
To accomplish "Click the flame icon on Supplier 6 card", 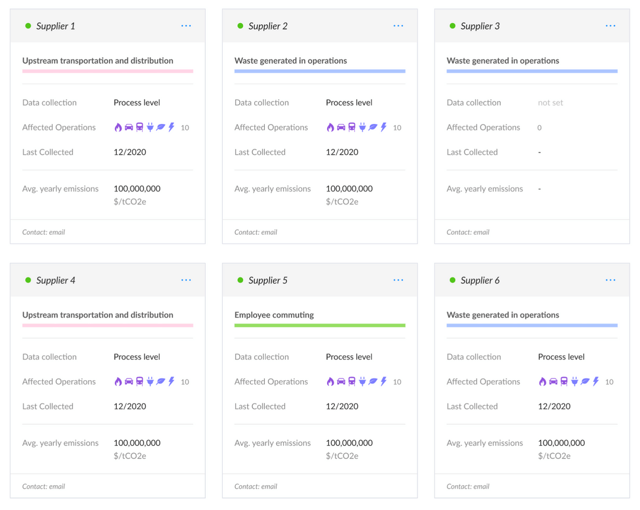I will [542, 382].
